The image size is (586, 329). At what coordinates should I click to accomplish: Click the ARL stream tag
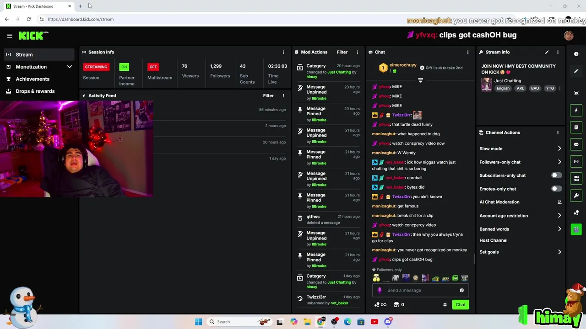tap(520, 88)
